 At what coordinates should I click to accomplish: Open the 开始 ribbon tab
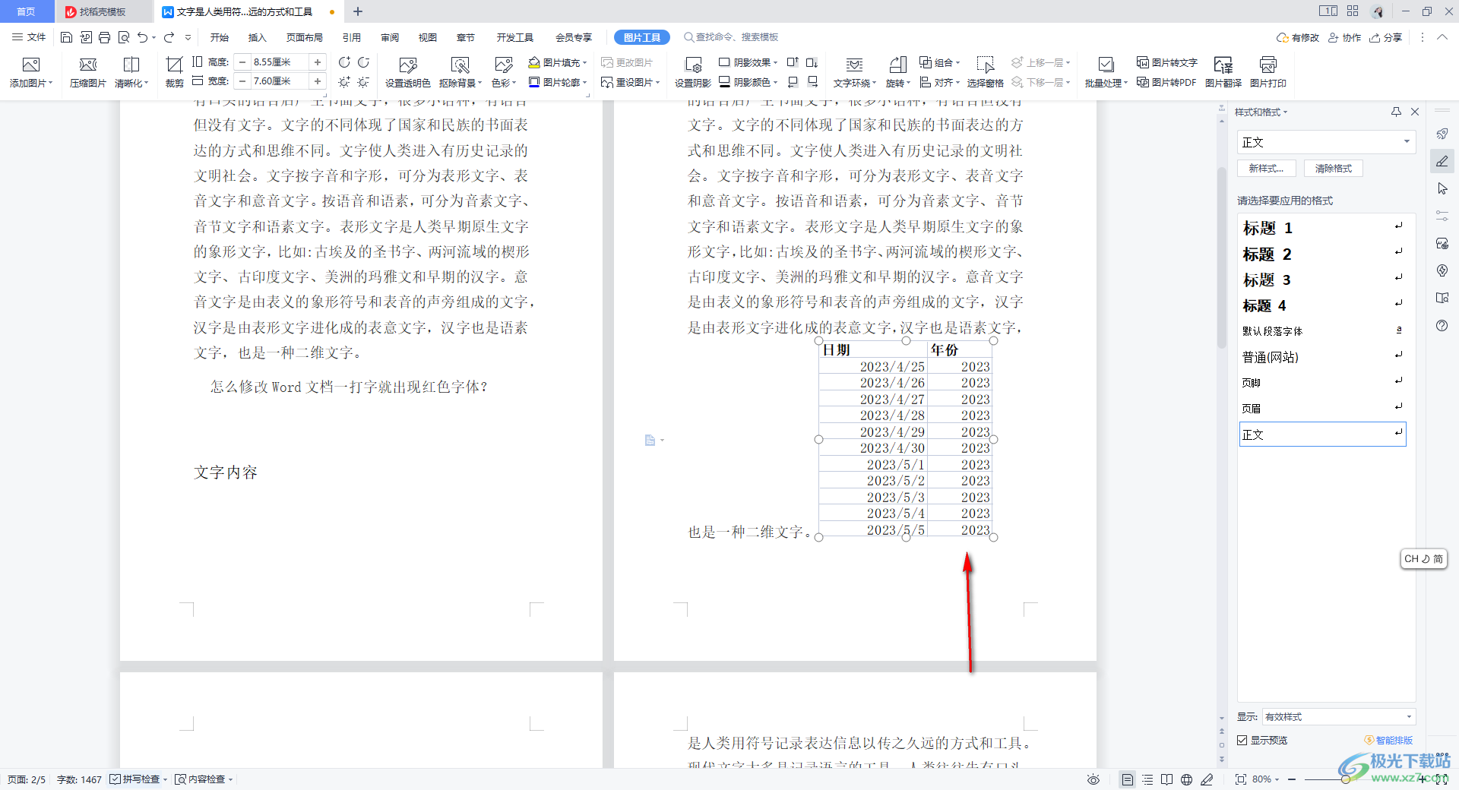pyautogui.click(x=220, y=37)
